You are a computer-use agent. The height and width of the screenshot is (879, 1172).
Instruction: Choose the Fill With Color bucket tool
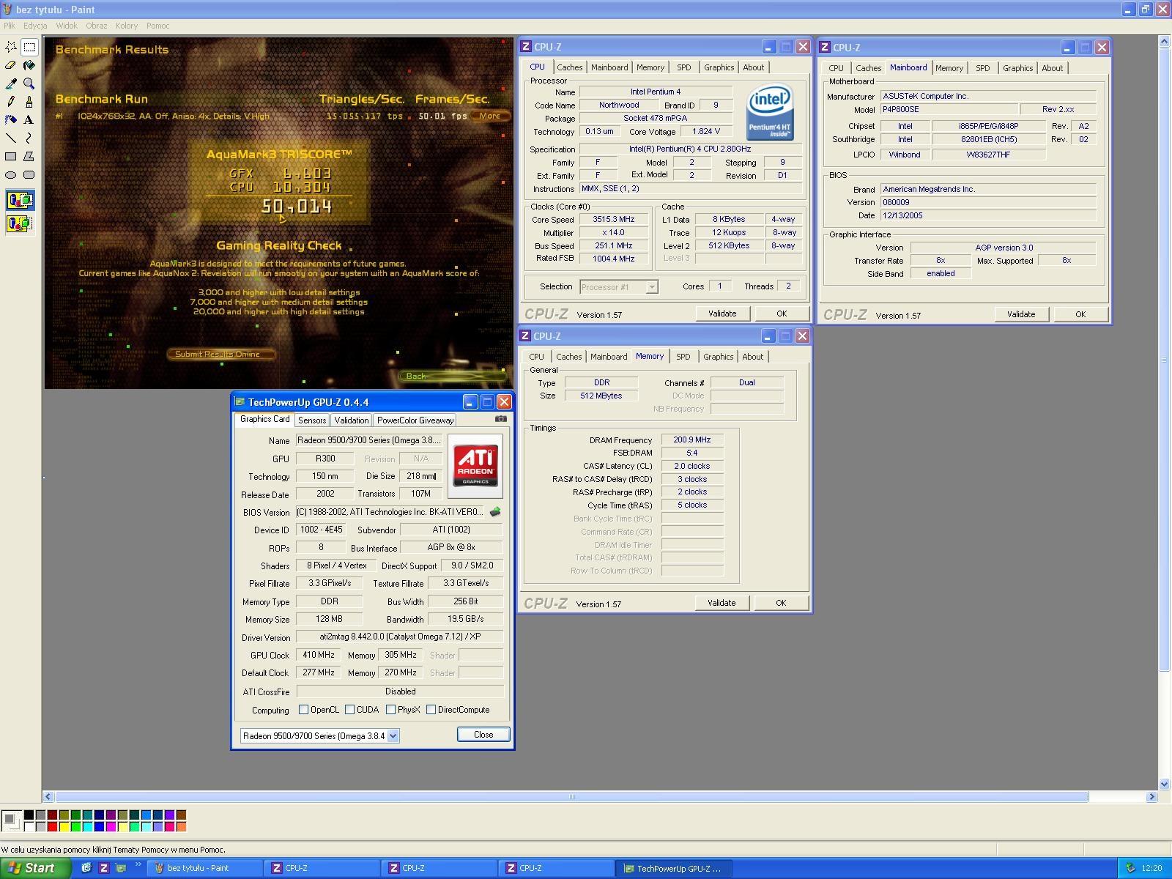pyautogui.click(x=29, y=65)
